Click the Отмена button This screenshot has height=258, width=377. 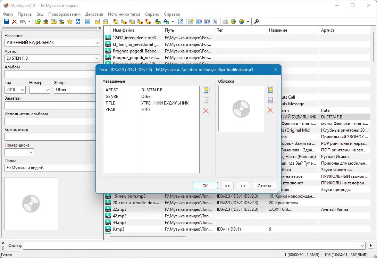pos(264,186)
